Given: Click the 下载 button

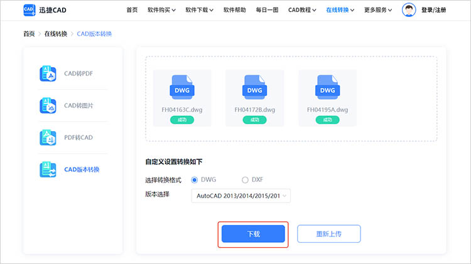Looking at the screenshot, I should click(253, 234).
